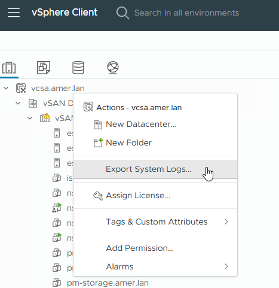Click the search magnifier icon
Image resolution: width=279 pixels, height=288 pixels.
pos(122,13)
